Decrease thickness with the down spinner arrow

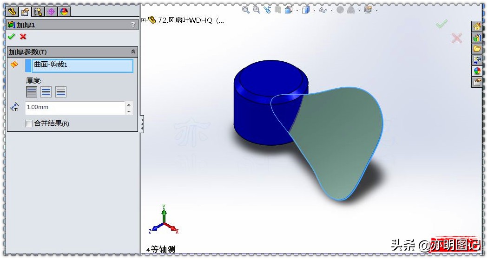point(129,111)
